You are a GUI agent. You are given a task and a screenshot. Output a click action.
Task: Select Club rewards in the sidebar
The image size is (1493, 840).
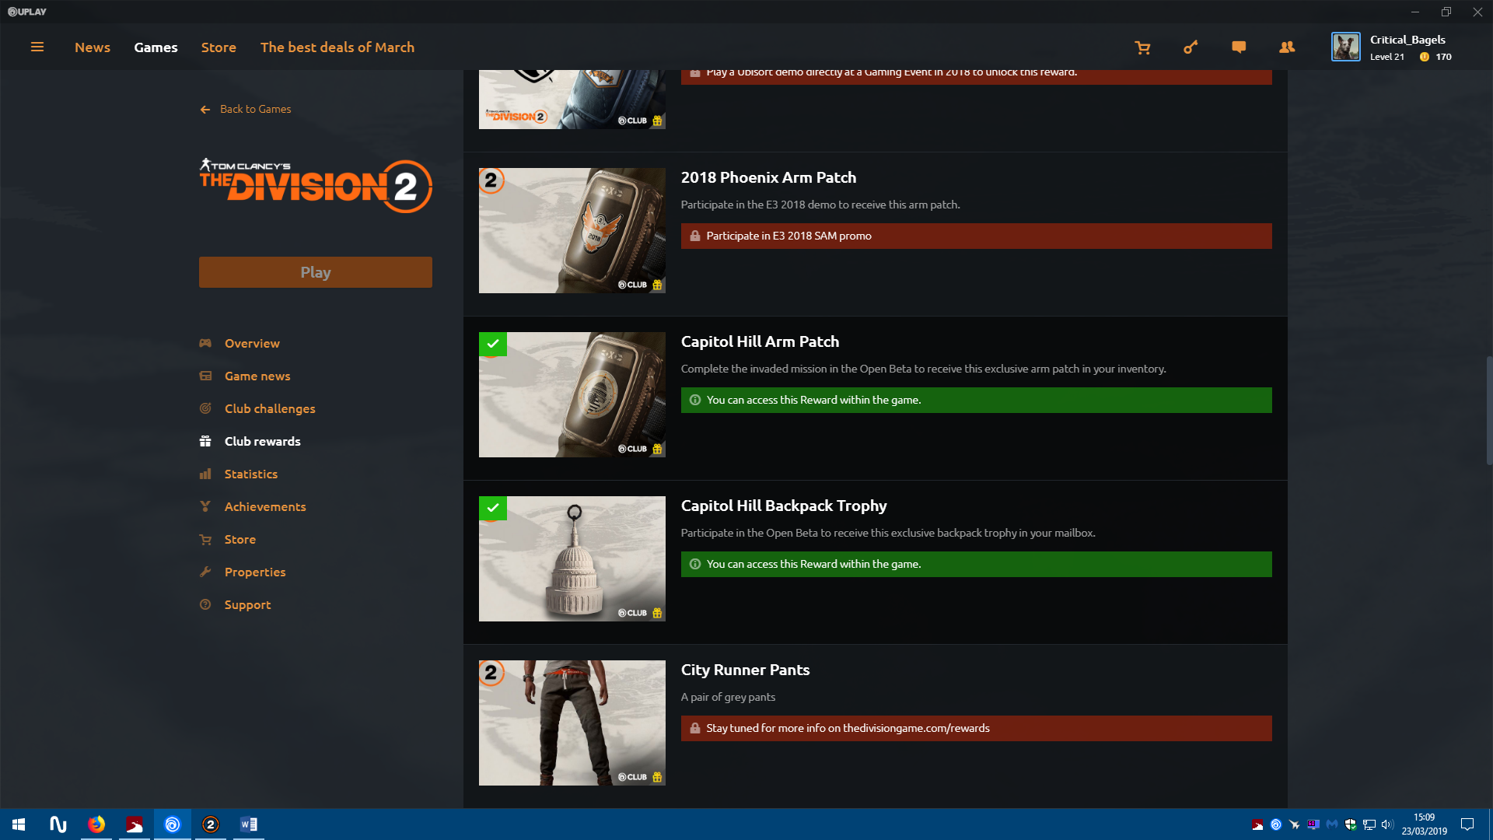click(x=263, y=441)
